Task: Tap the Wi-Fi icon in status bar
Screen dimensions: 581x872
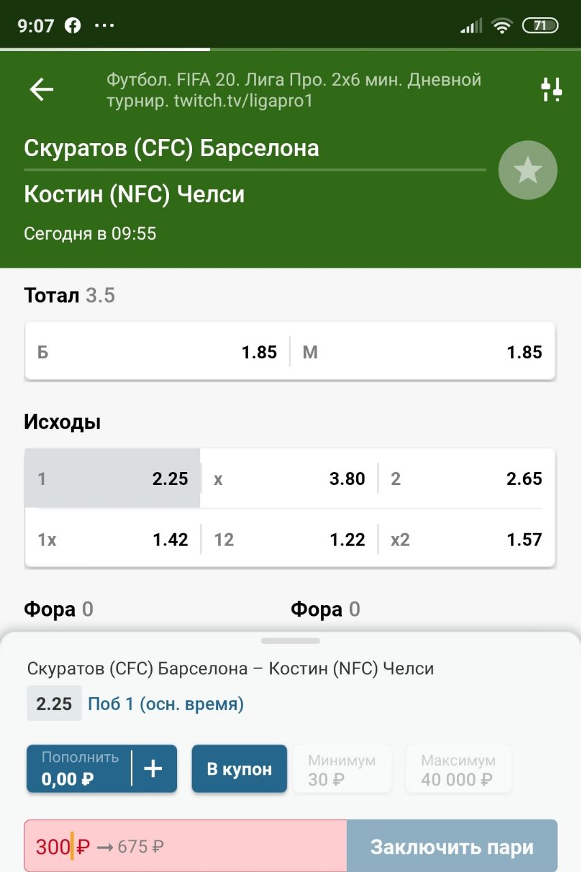Action: (502, 26)
